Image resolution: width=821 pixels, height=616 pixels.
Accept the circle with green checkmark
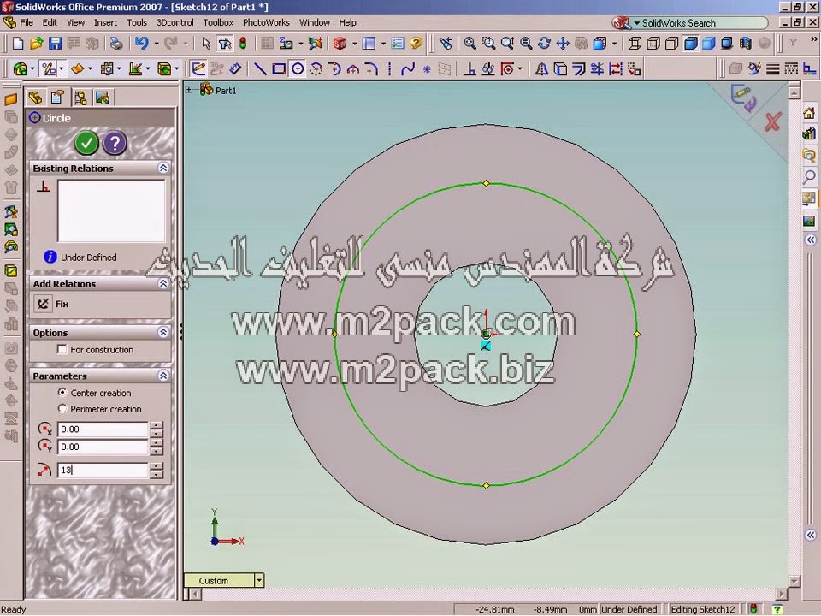click(86, 143)
